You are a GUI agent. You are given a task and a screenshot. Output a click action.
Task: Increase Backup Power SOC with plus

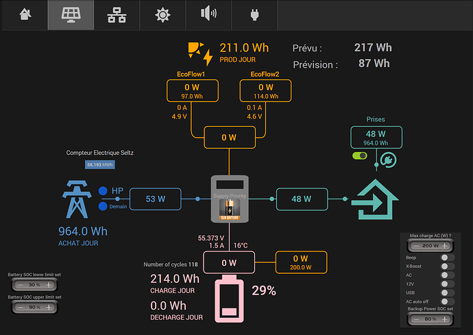click(x=445, y=319)
